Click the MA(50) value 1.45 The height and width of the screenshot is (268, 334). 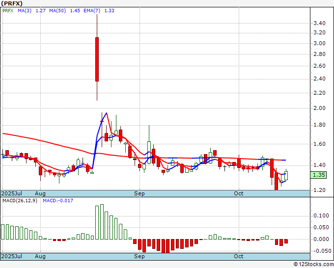75,11
